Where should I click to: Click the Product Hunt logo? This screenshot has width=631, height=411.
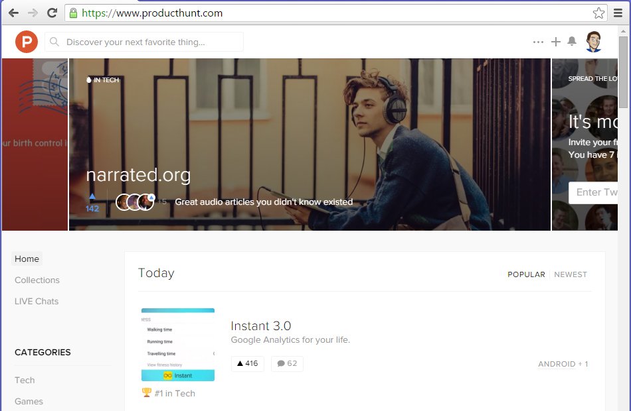(27, 41)
